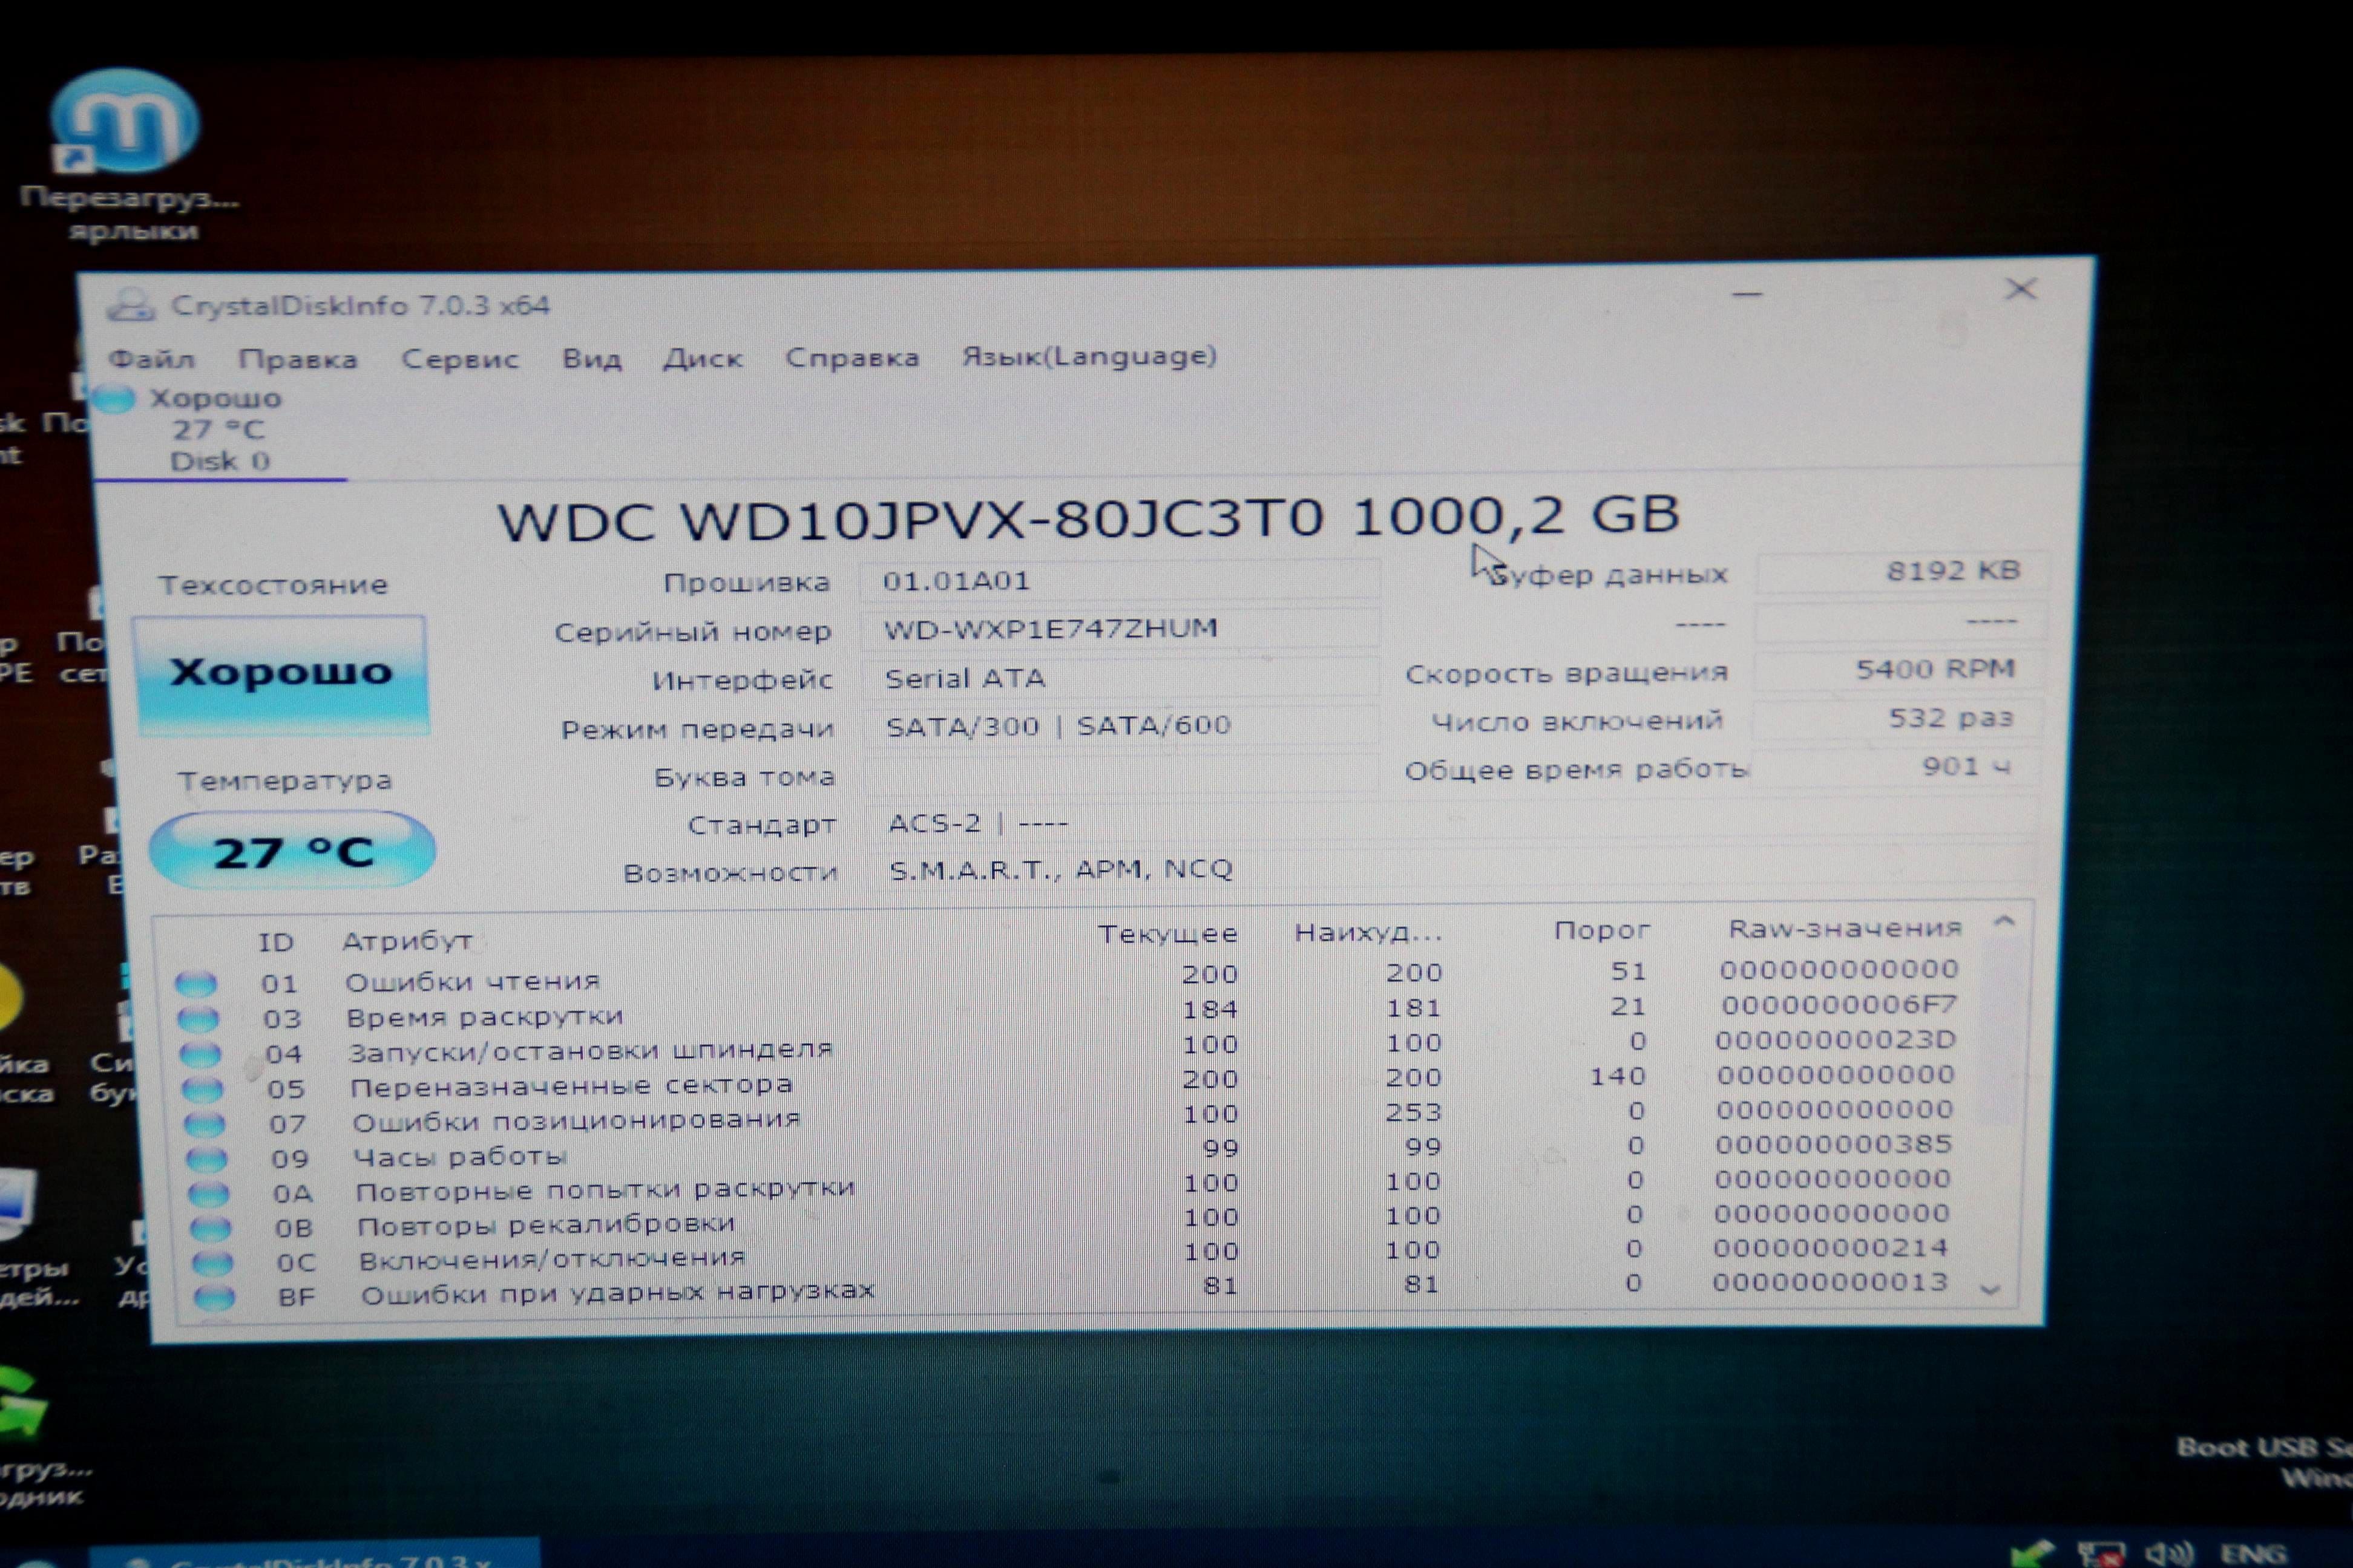
Task: Click status icon for 0B Повторы рекалибровки
Action: (x=211, y=1228)
